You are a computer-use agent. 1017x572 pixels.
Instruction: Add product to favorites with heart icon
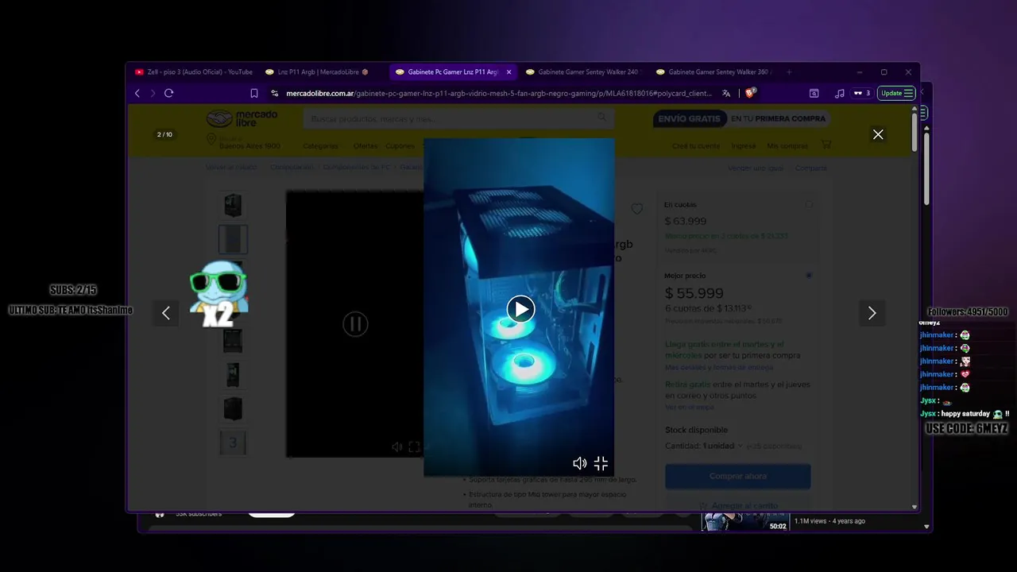(636, 209)
